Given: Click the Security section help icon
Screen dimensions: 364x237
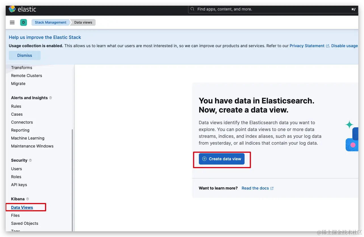Looking at the screenshot, I should pos(30,160).
